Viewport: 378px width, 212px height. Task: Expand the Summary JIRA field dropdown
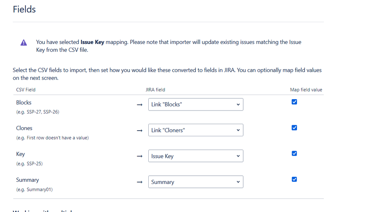coord(196,182)
